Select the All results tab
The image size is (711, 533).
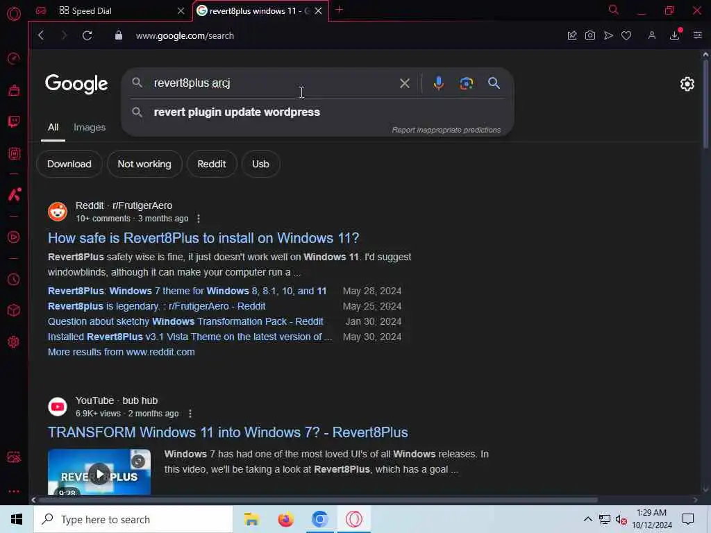(x=53, y=128)
